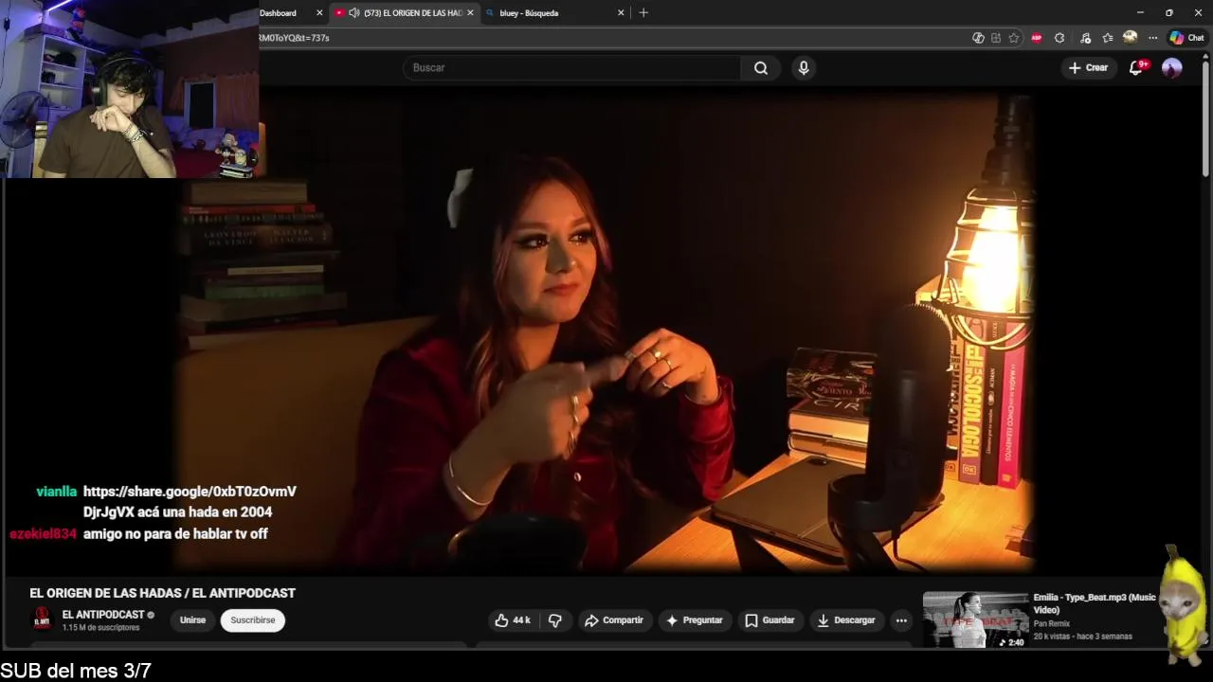Open browser settings and more menu
1213x682 pixels.
(1152, 38)
